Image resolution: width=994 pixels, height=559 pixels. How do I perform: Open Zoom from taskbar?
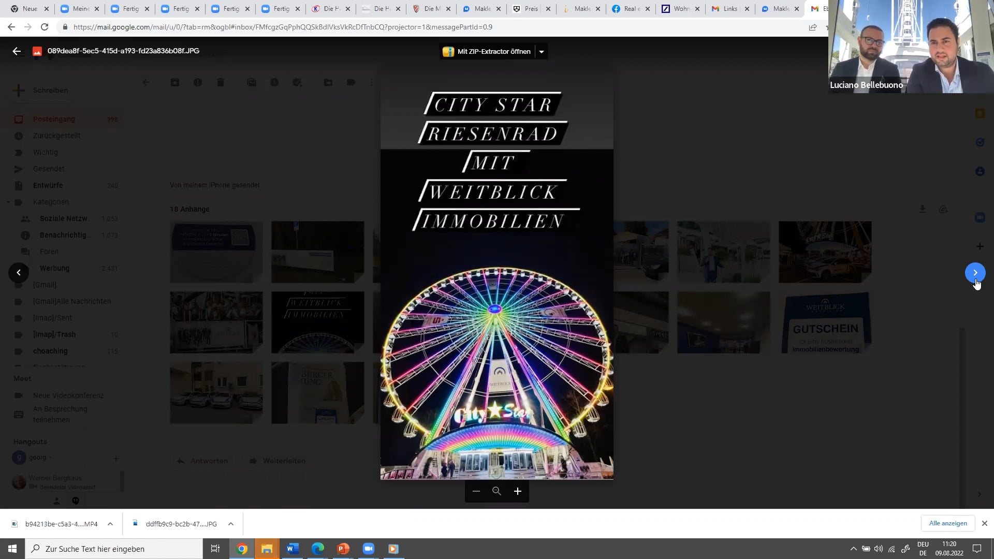[x=369, y=549]
